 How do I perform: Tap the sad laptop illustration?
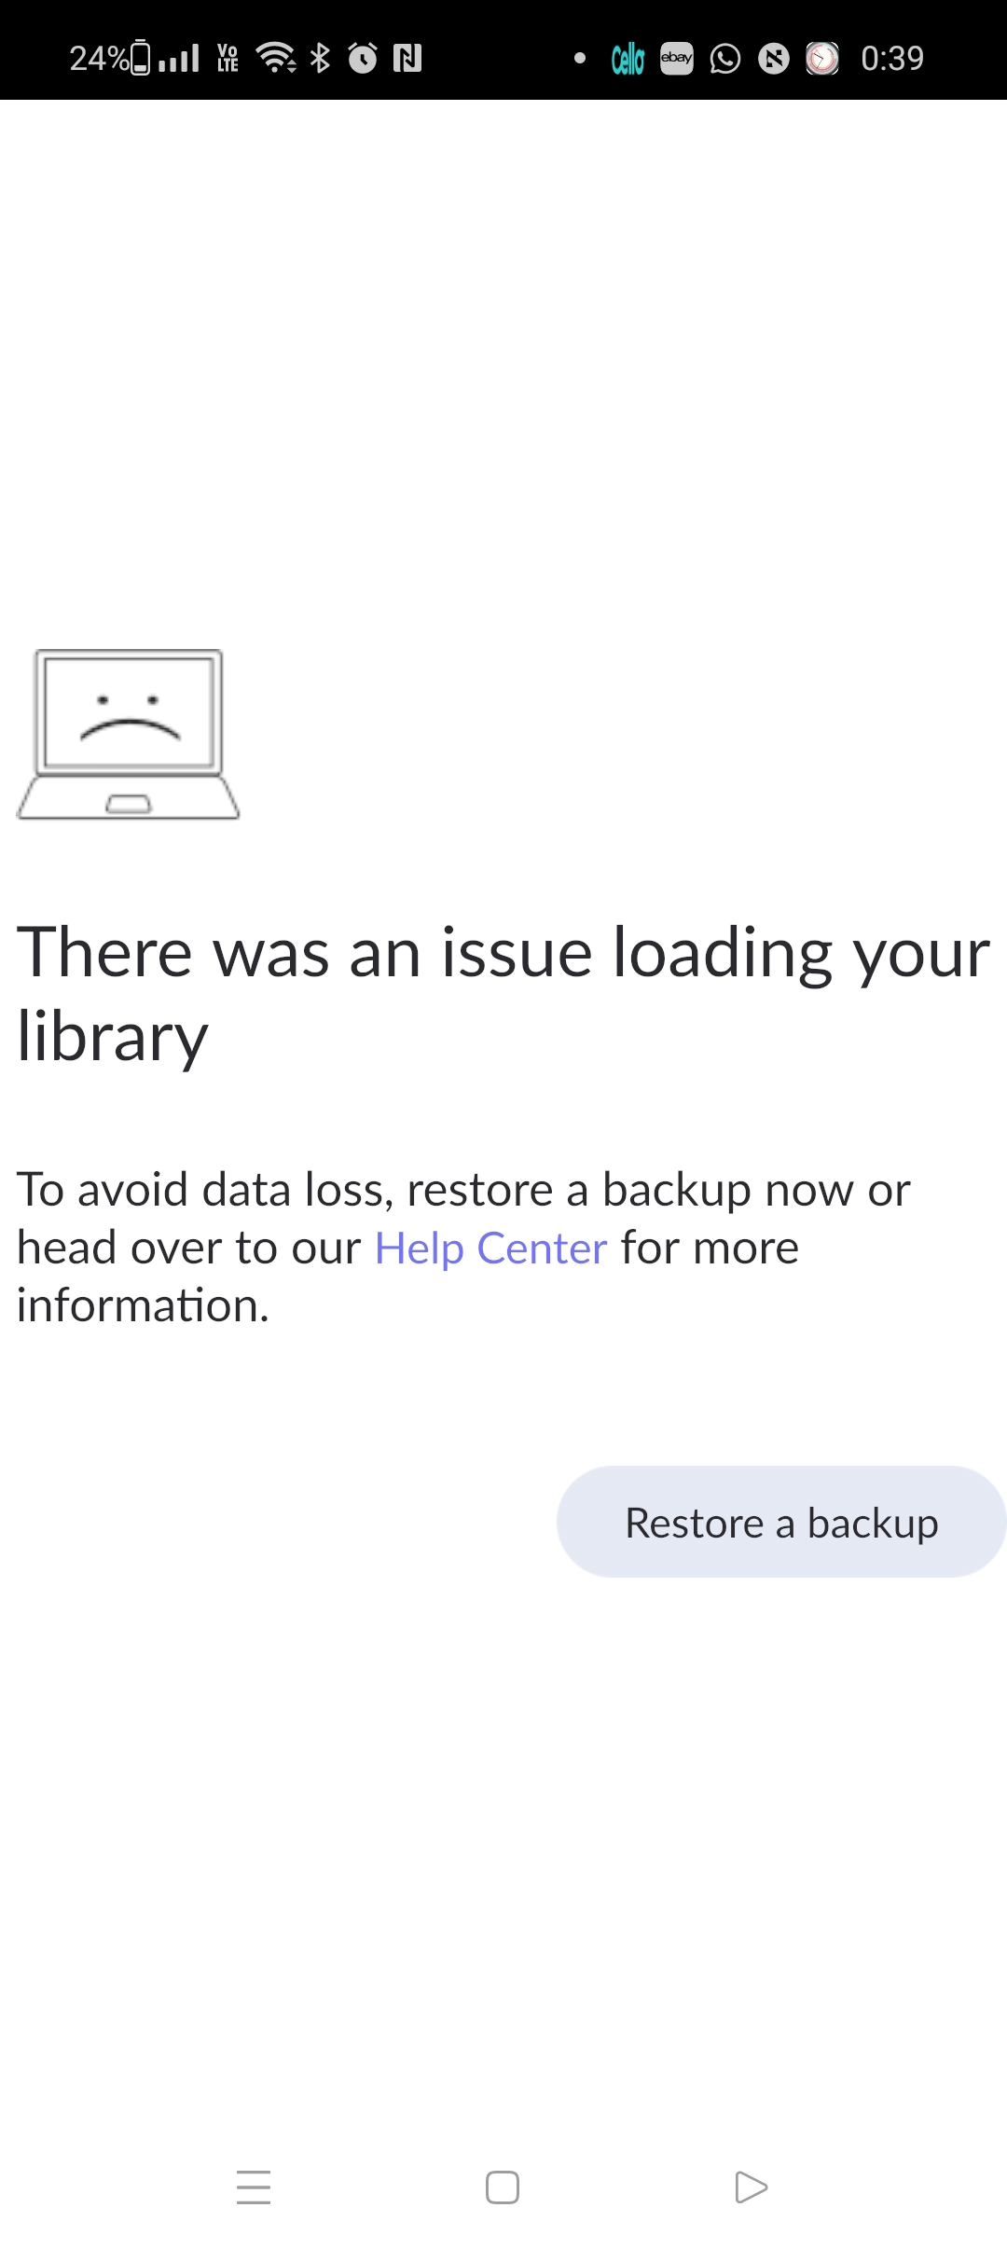pyautogui.click(x=129, y=735)
